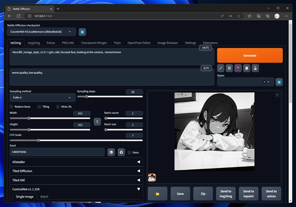Reuse last seed with recycle icon
Screen dimensions: 296x207
pos(121,152)
